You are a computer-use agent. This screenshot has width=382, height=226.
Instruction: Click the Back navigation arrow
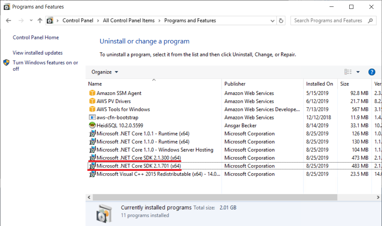pyautogui.click(x=9, y=21)
